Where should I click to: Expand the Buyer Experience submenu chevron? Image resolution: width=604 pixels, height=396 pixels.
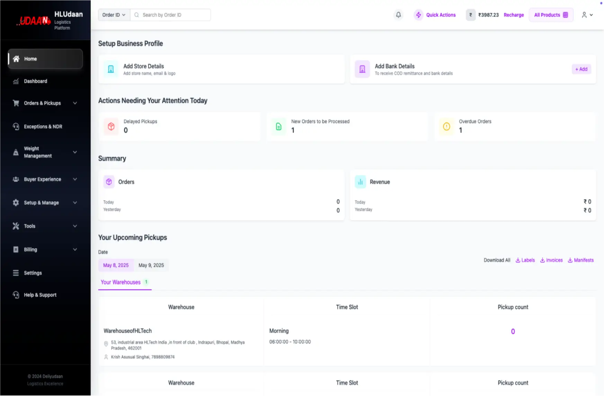tap(75, 179)
